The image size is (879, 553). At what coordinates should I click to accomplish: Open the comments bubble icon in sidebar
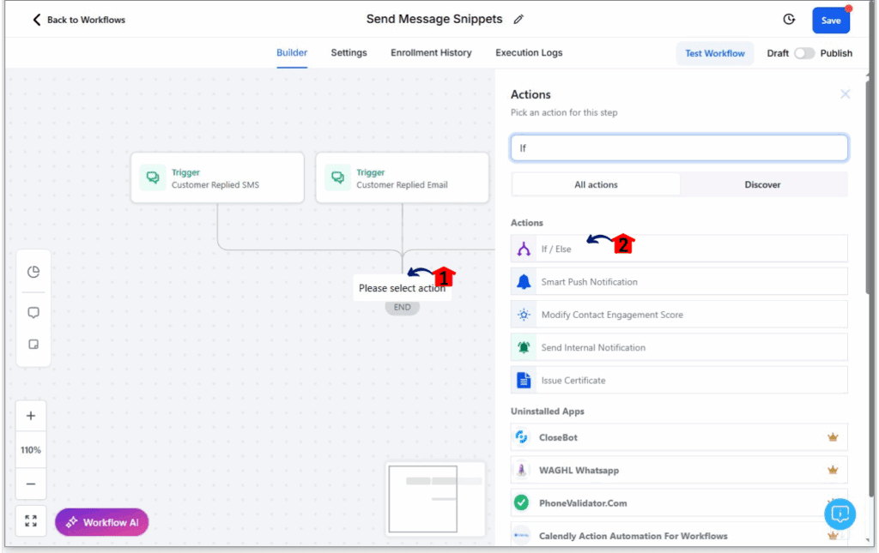pos(33,312)
